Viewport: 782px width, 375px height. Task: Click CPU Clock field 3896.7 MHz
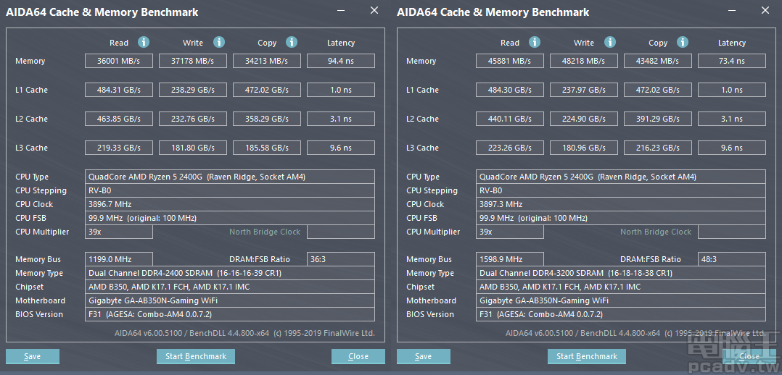coord(230,204)
